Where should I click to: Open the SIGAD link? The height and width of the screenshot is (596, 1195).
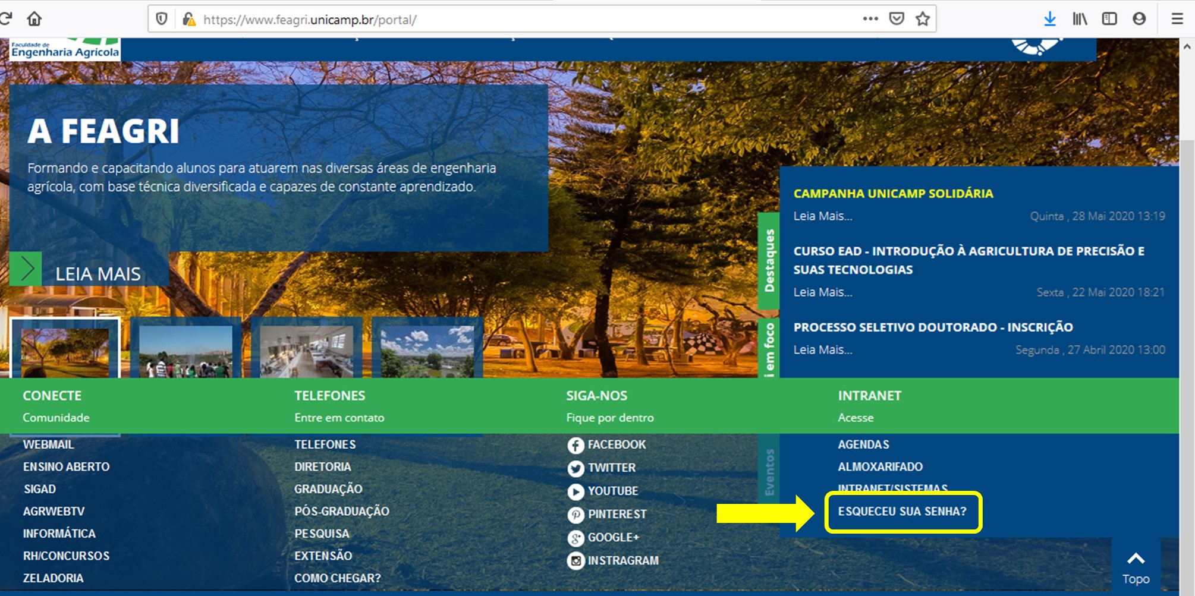(39, 489)
